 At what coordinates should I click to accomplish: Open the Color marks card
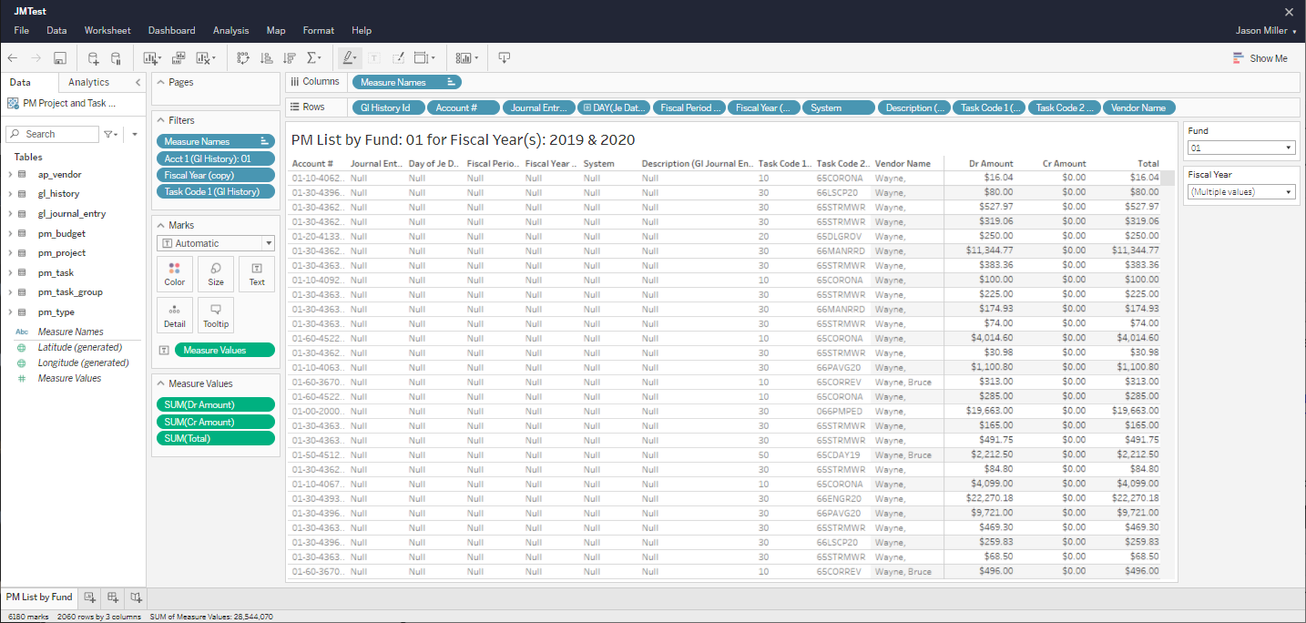[175, 274]
